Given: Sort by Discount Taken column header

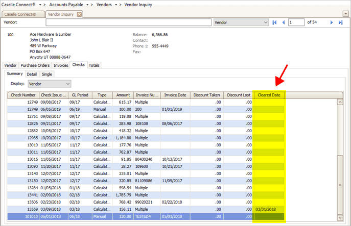Looking at the screenshot, I should coord(206,95).
